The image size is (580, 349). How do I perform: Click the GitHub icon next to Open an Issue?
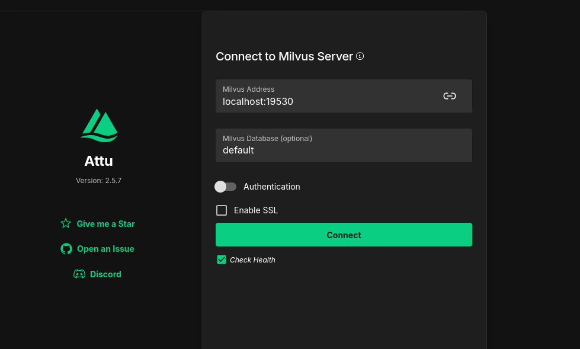click(66, 249)
